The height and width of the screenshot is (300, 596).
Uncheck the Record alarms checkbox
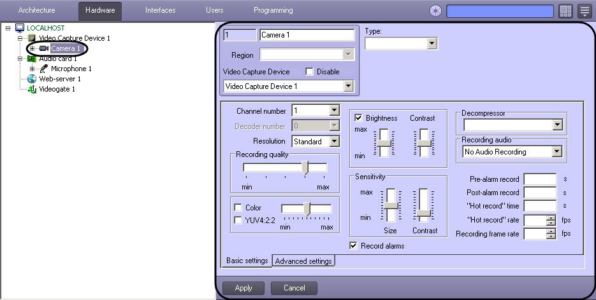point(354,245)
